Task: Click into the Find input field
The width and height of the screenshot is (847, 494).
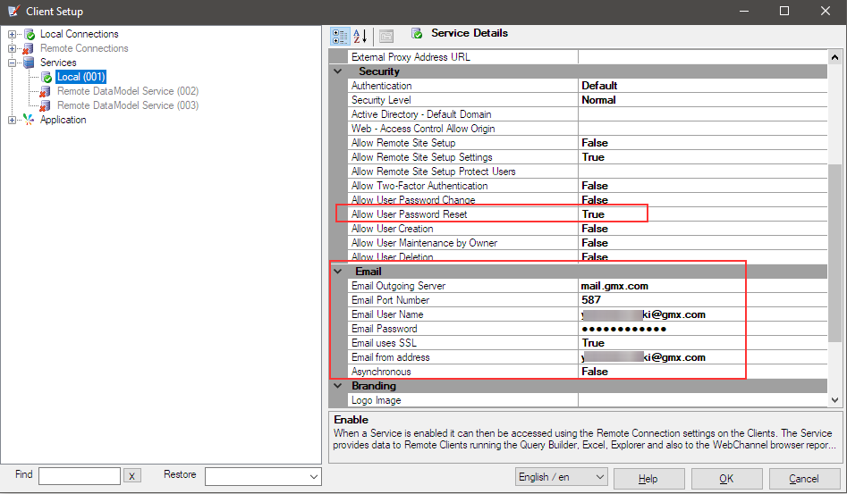Action: pyautogui.click(x=80, y=476)
